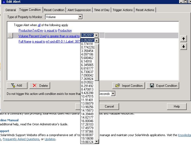This screenshot has height=145, width=191.
Task: Click 'is greater than or equal to' operator
Action: coord(63,36)
